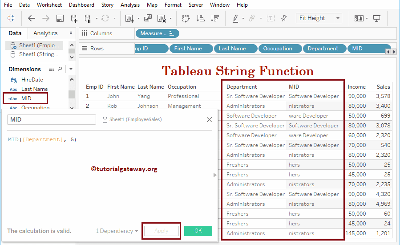Image resolution: width=400 pixels, height=245 pixels.
Task: Click the OK button
Action: [x=198, y=231]
